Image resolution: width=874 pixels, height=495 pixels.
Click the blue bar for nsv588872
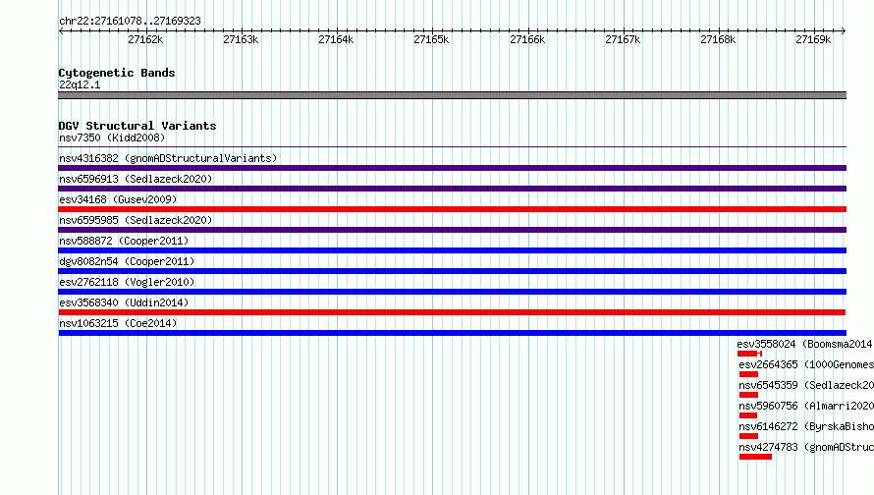(452, 250)
